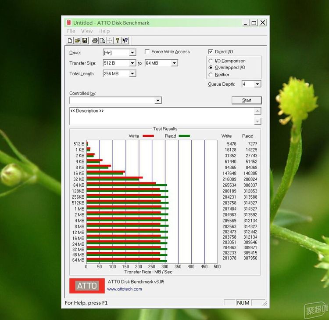The width and height of the screenshot is (329, 320).
Task: Click the 512 B row label
Action: 79,144
